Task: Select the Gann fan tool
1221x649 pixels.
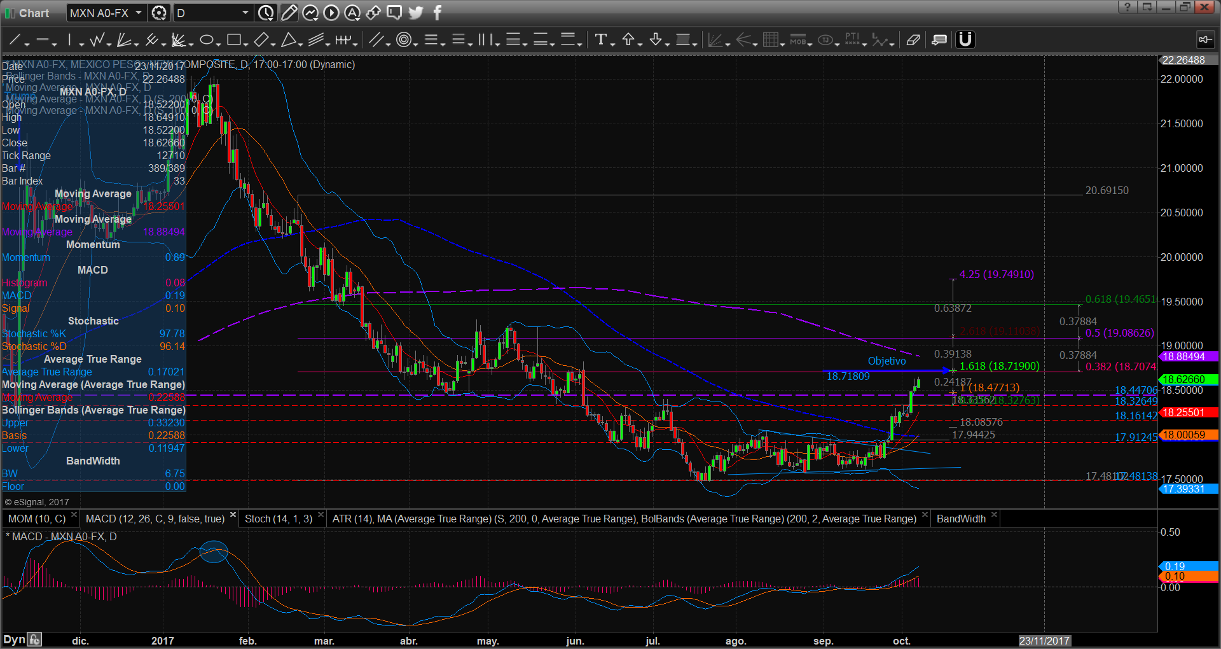Action: 124,40
